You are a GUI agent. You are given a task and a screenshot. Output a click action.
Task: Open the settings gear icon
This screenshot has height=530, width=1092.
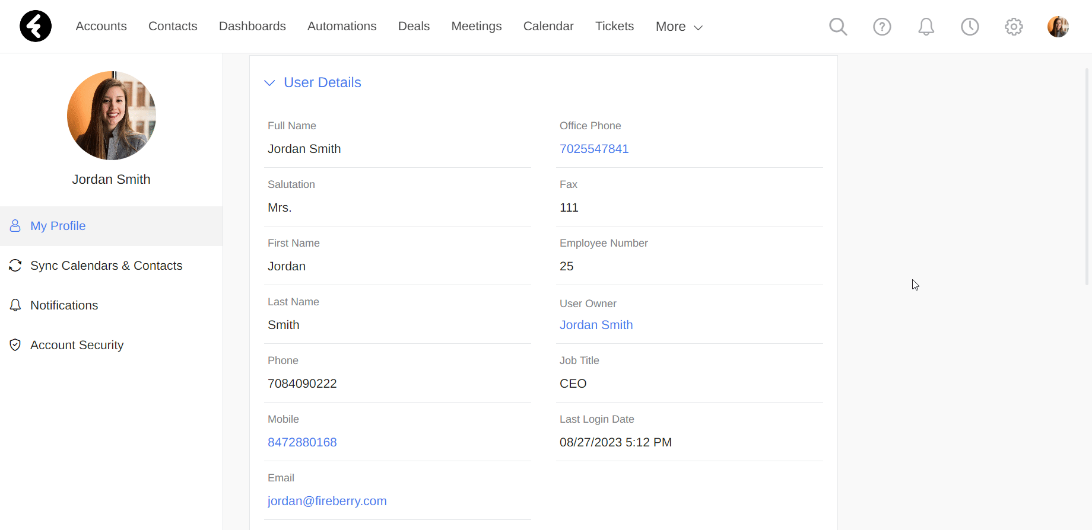point(1014,27)
